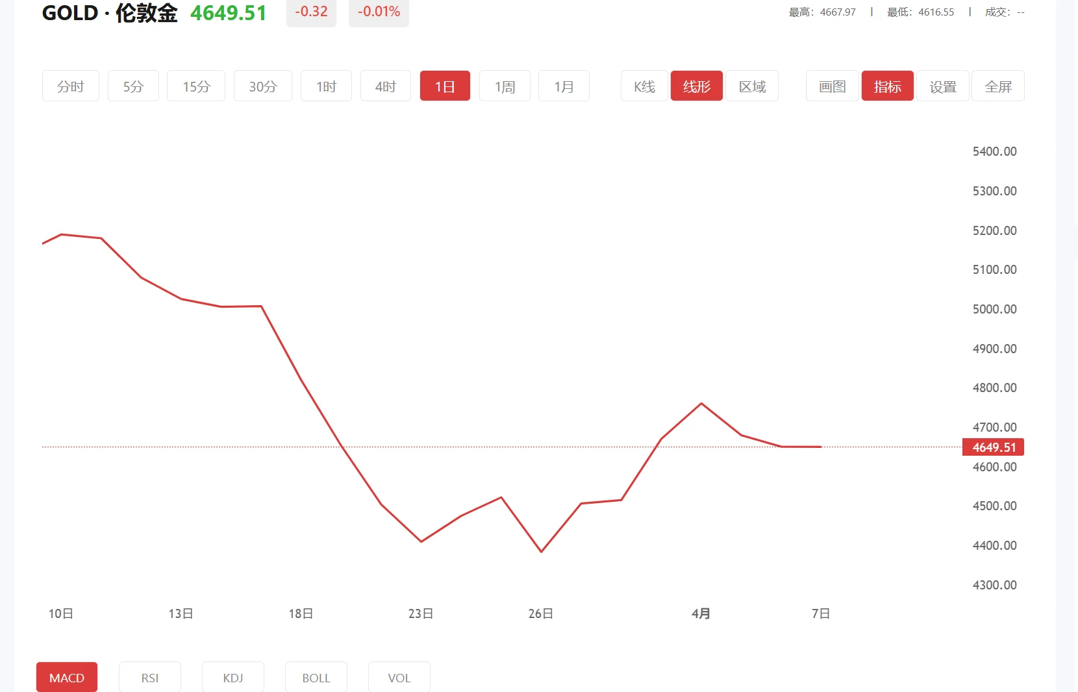Open the MACD indicator panel

point(66,677)
